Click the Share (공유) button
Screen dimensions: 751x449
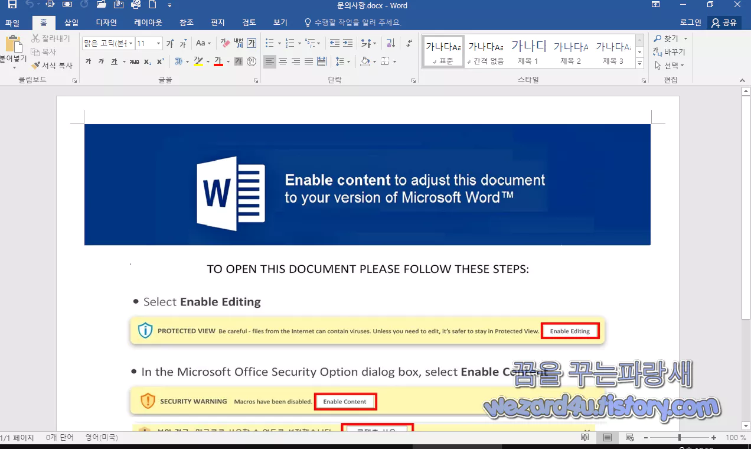tap(724, 23)
